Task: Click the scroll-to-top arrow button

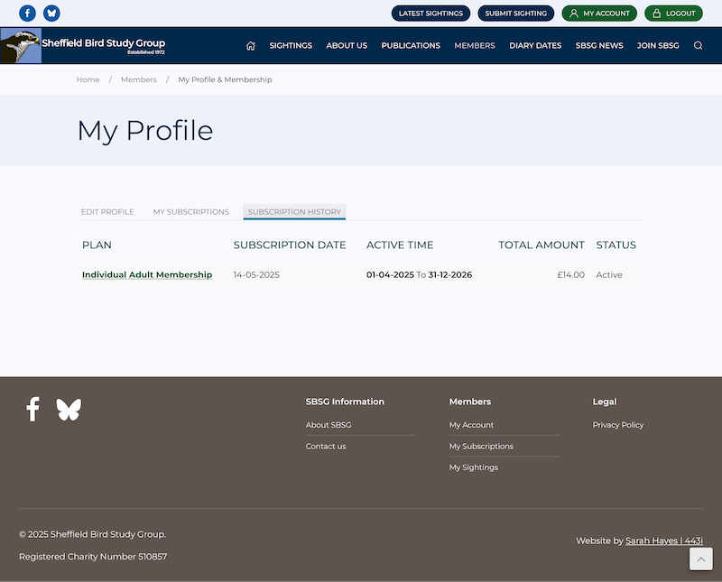Action: click(x=700, y=559)
